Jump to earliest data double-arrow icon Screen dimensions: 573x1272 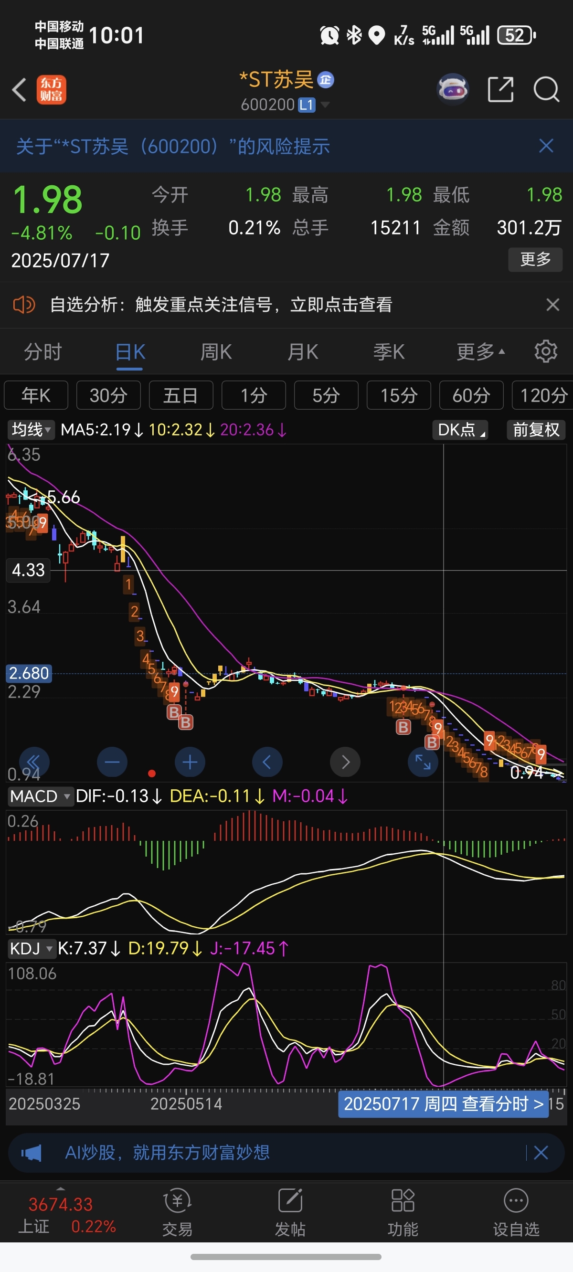tap(34, 762)
